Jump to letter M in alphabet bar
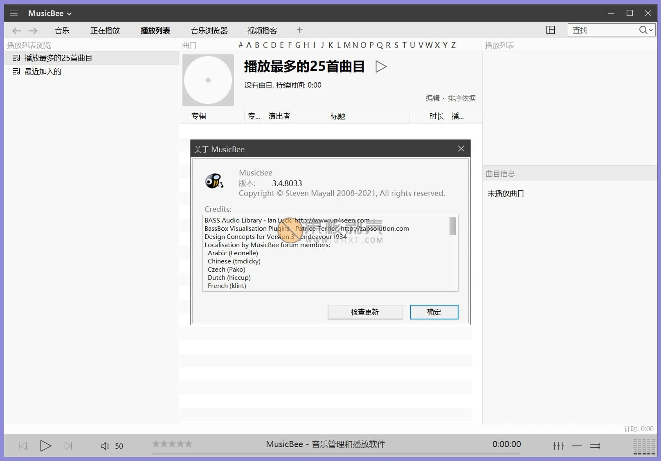This screenshot has width=661, height=461. [x=347, y=45]
